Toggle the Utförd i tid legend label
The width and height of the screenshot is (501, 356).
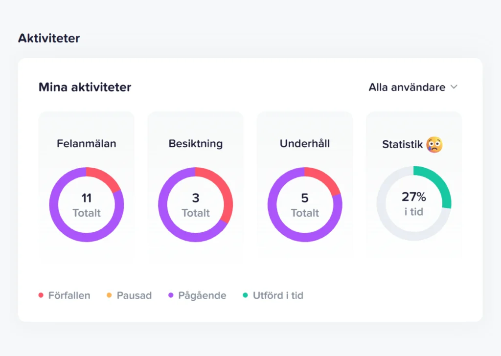278,295
